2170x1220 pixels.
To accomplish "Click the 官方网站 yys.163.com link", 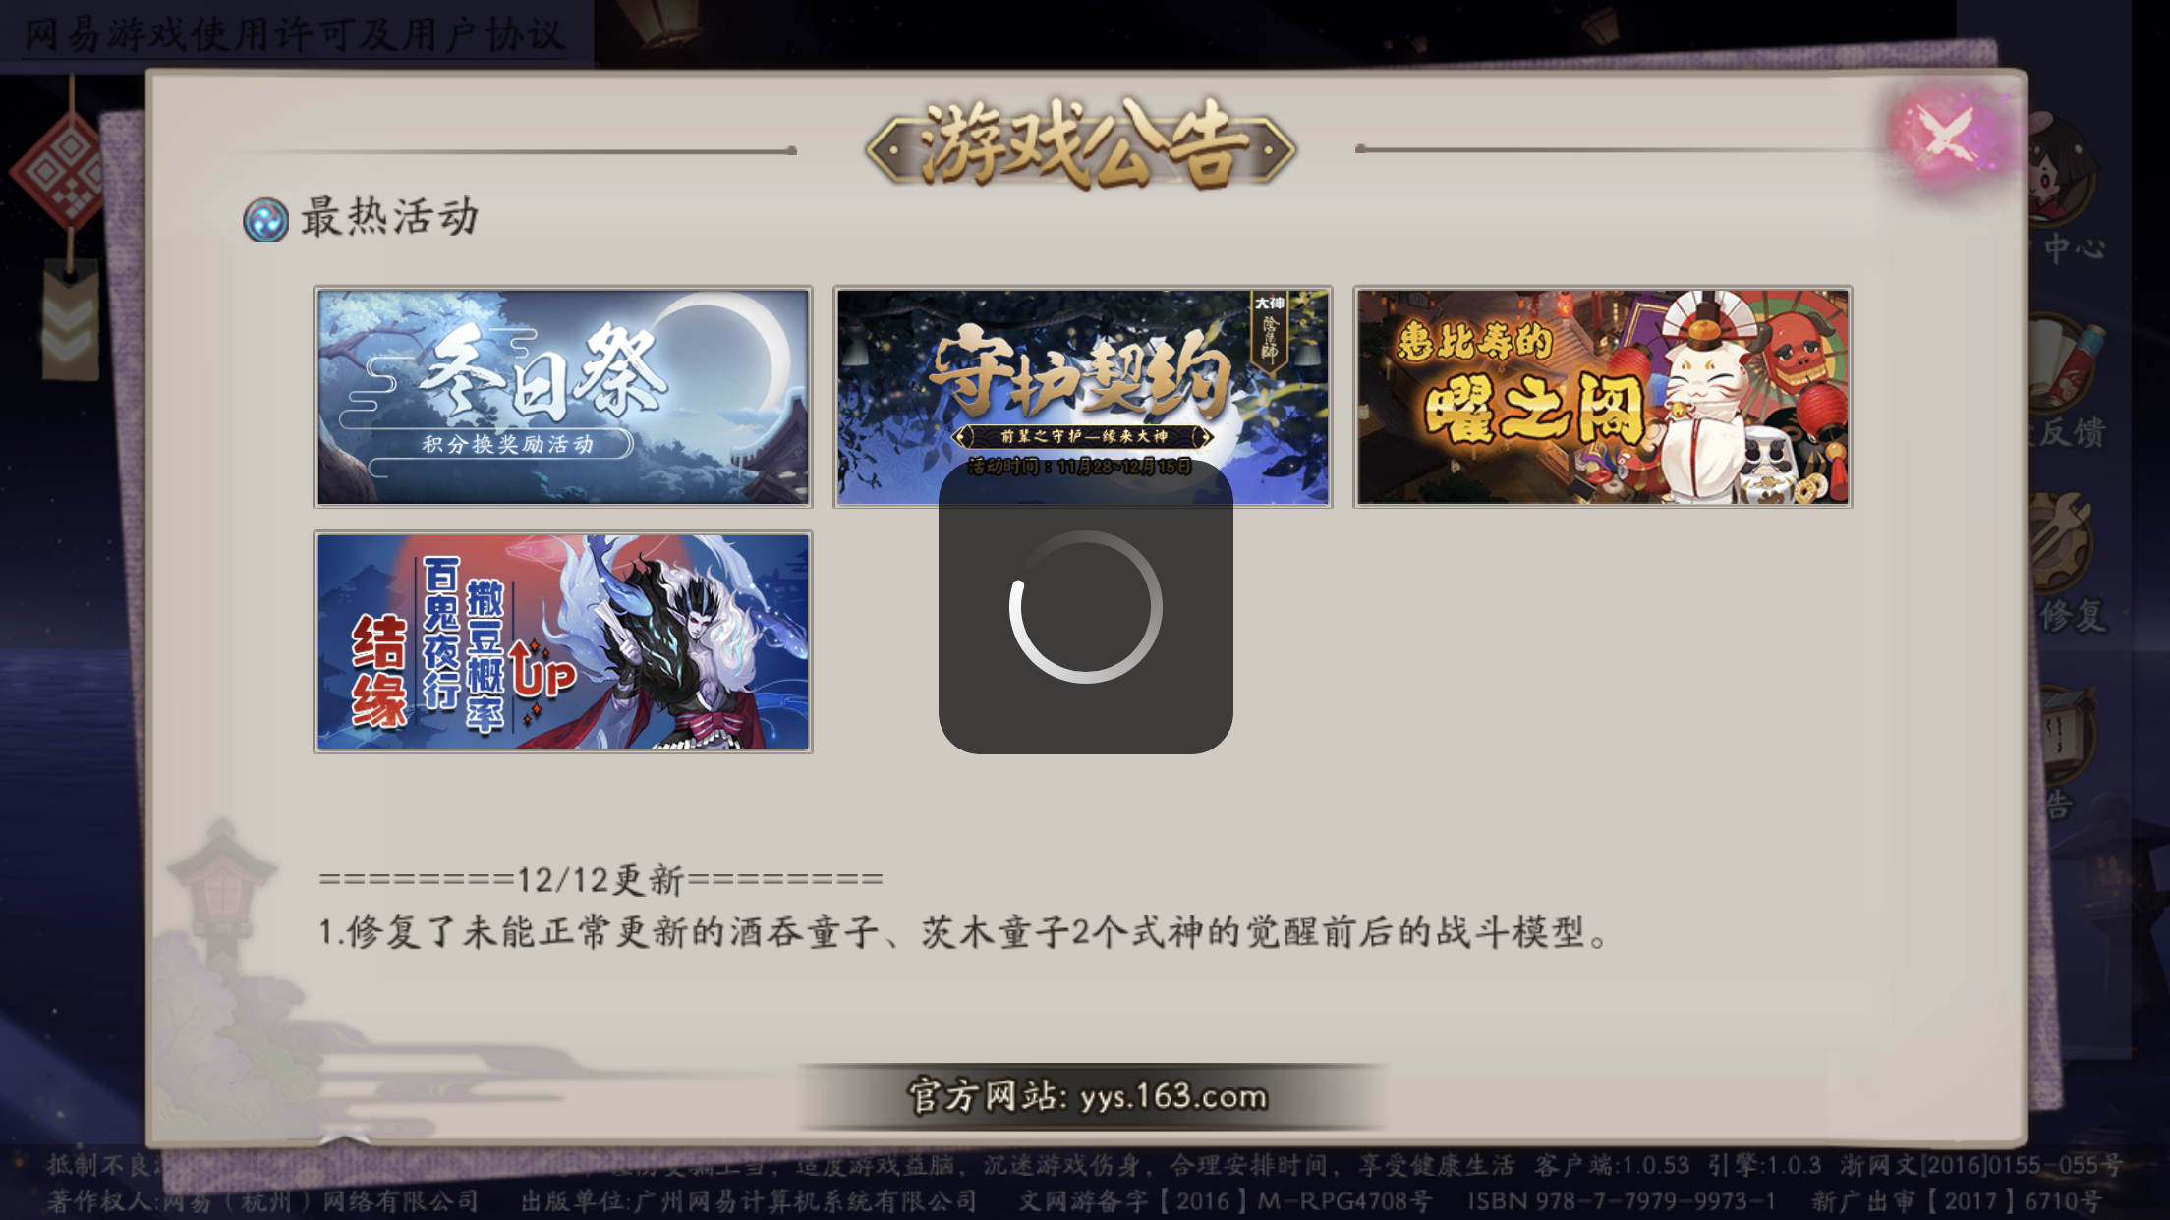I will coord(1088,1096).
